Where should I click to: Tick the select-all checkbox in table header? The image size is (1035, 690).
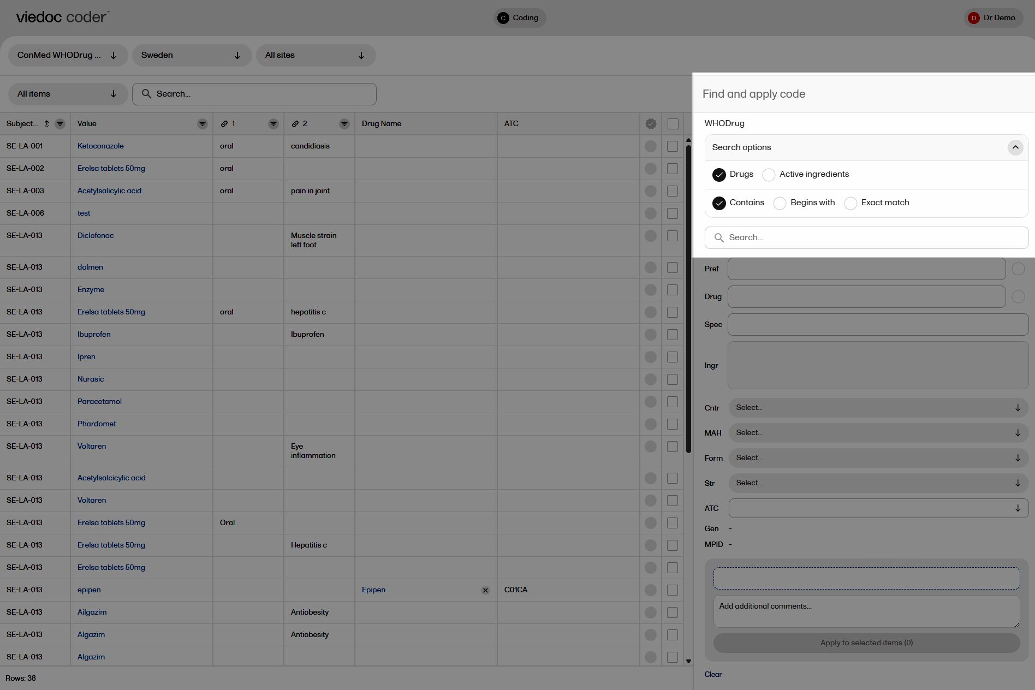pos(673,124)
